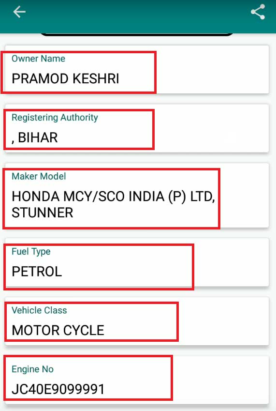Select the Fuel Type card

pyautogui.click(x=137, y=262)
